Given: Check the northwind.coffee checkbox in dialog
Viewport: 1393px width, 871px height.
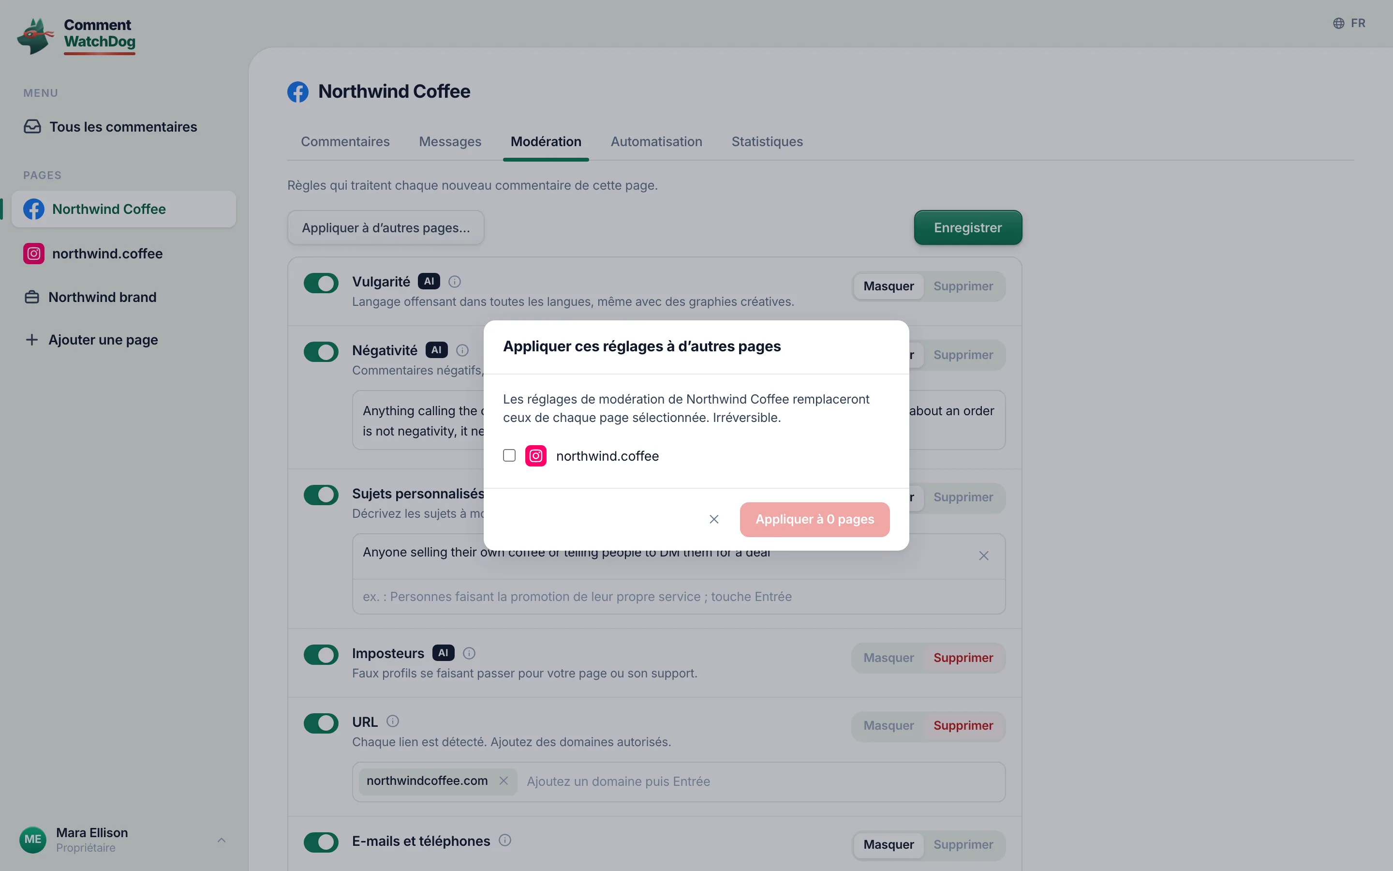Looking at the screenshot, I should [x=509, y=456].
